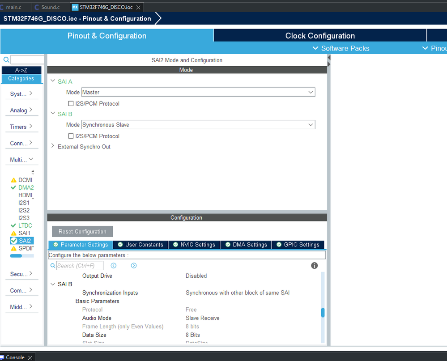Switch to Clock Configuration tab
This screenshot has width=447, height=361.
click(x=320, y=36)
